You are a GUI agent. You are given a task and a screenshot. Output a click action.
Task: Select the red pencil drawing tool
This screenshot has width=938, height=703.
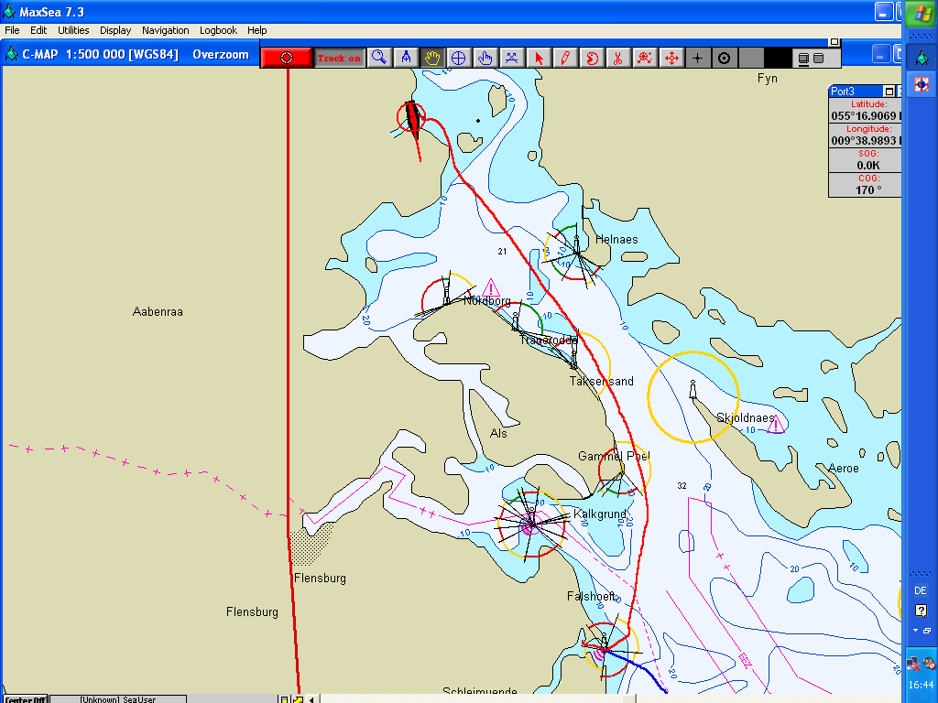tap(564, 58)
